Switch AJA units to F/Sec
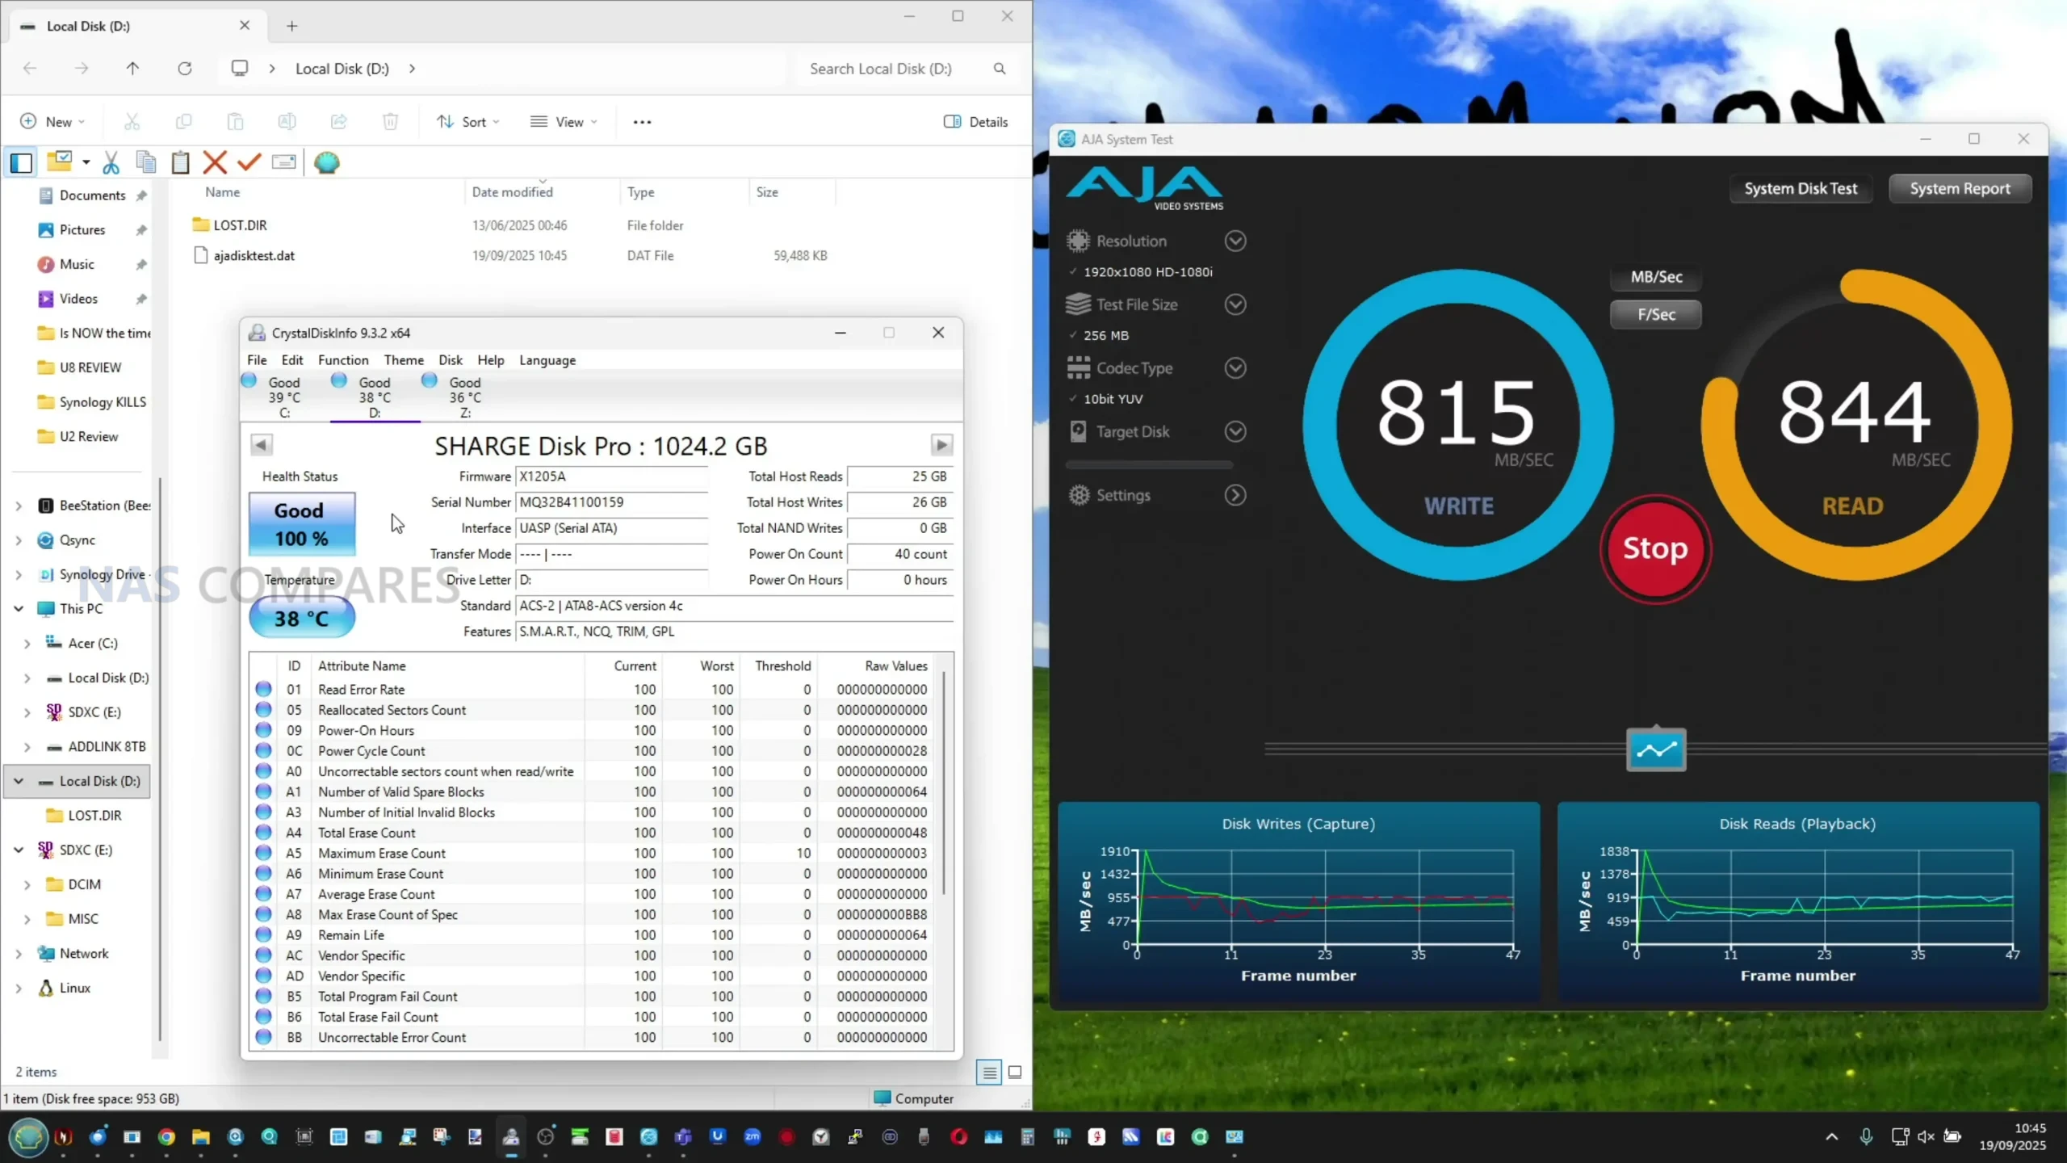This screenshot has width=2067, height=1163. (x=1655, y=315)
